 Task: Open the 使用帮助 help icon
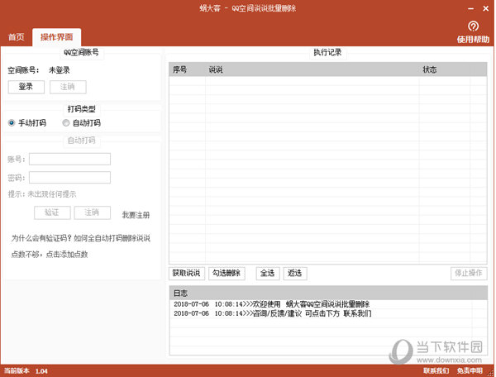[473, 26]
